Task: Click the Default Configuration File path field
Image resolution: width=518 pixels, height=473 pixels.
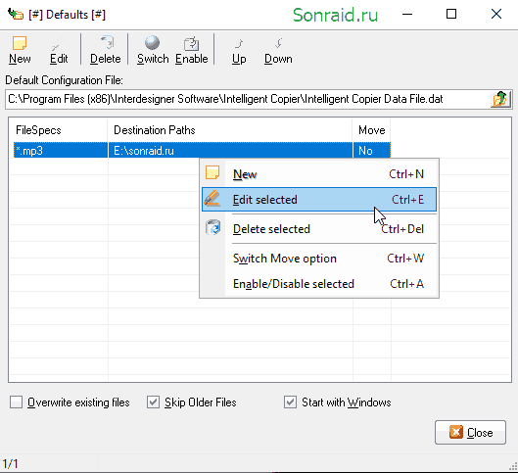Action: 248,99
